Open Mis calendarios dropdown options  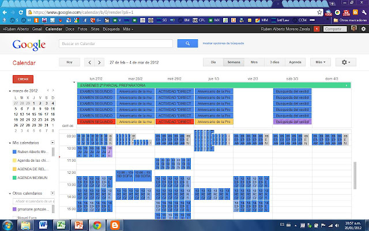(x=52, y=143)
